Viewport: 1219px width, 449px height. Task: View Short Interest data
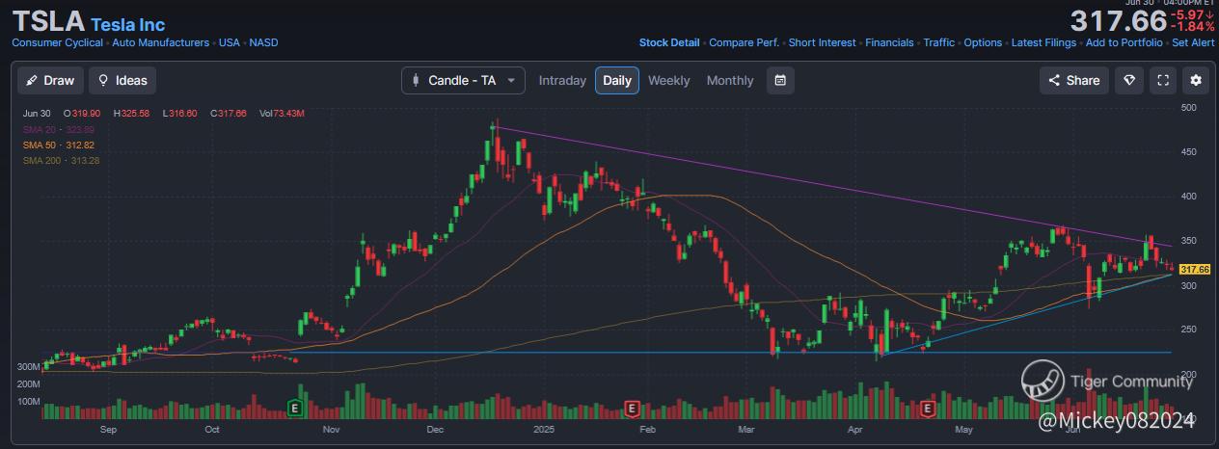pos(822,42)
